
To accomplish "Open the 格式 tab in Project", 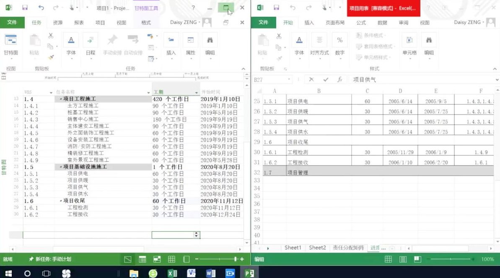I will [x=146, y=23].
